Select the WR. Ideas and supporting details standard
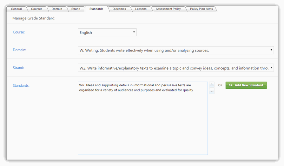 coord(136,88)
